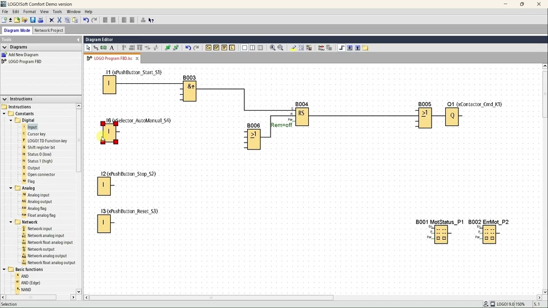The image size is (548, 308).
Task: Paste from the clipboard in the main toolbar
Action: (x=75, y=20)
